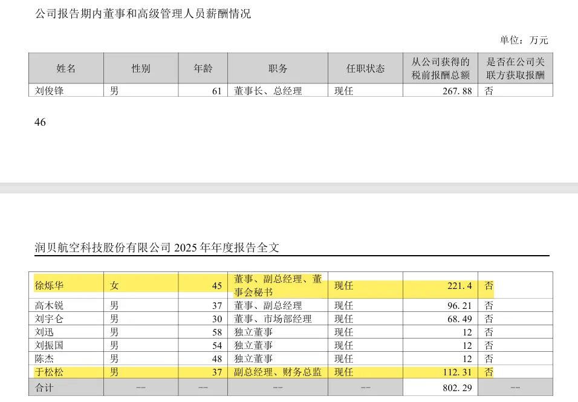578x402 pixels.
Task: Click the 从公司获得的税前报酬总额 column header
Action: click(x=441, y=68)
